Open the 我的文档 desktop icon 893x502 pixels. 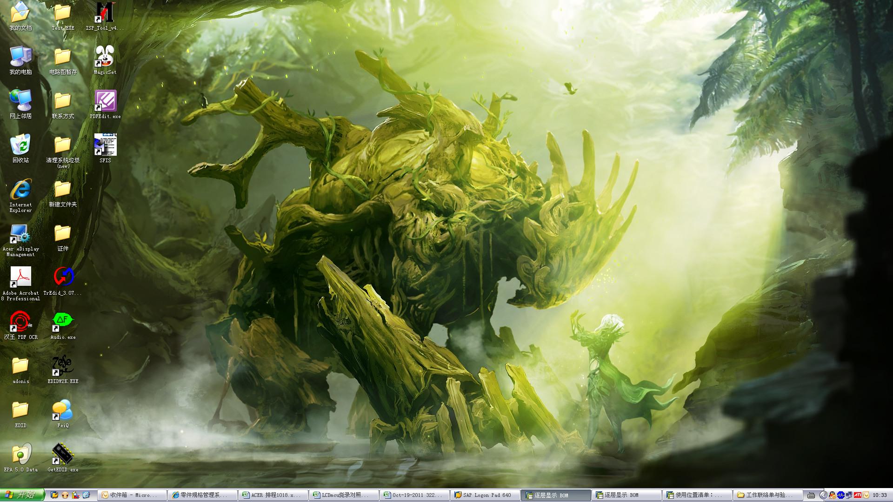click(x=20, y=16)
